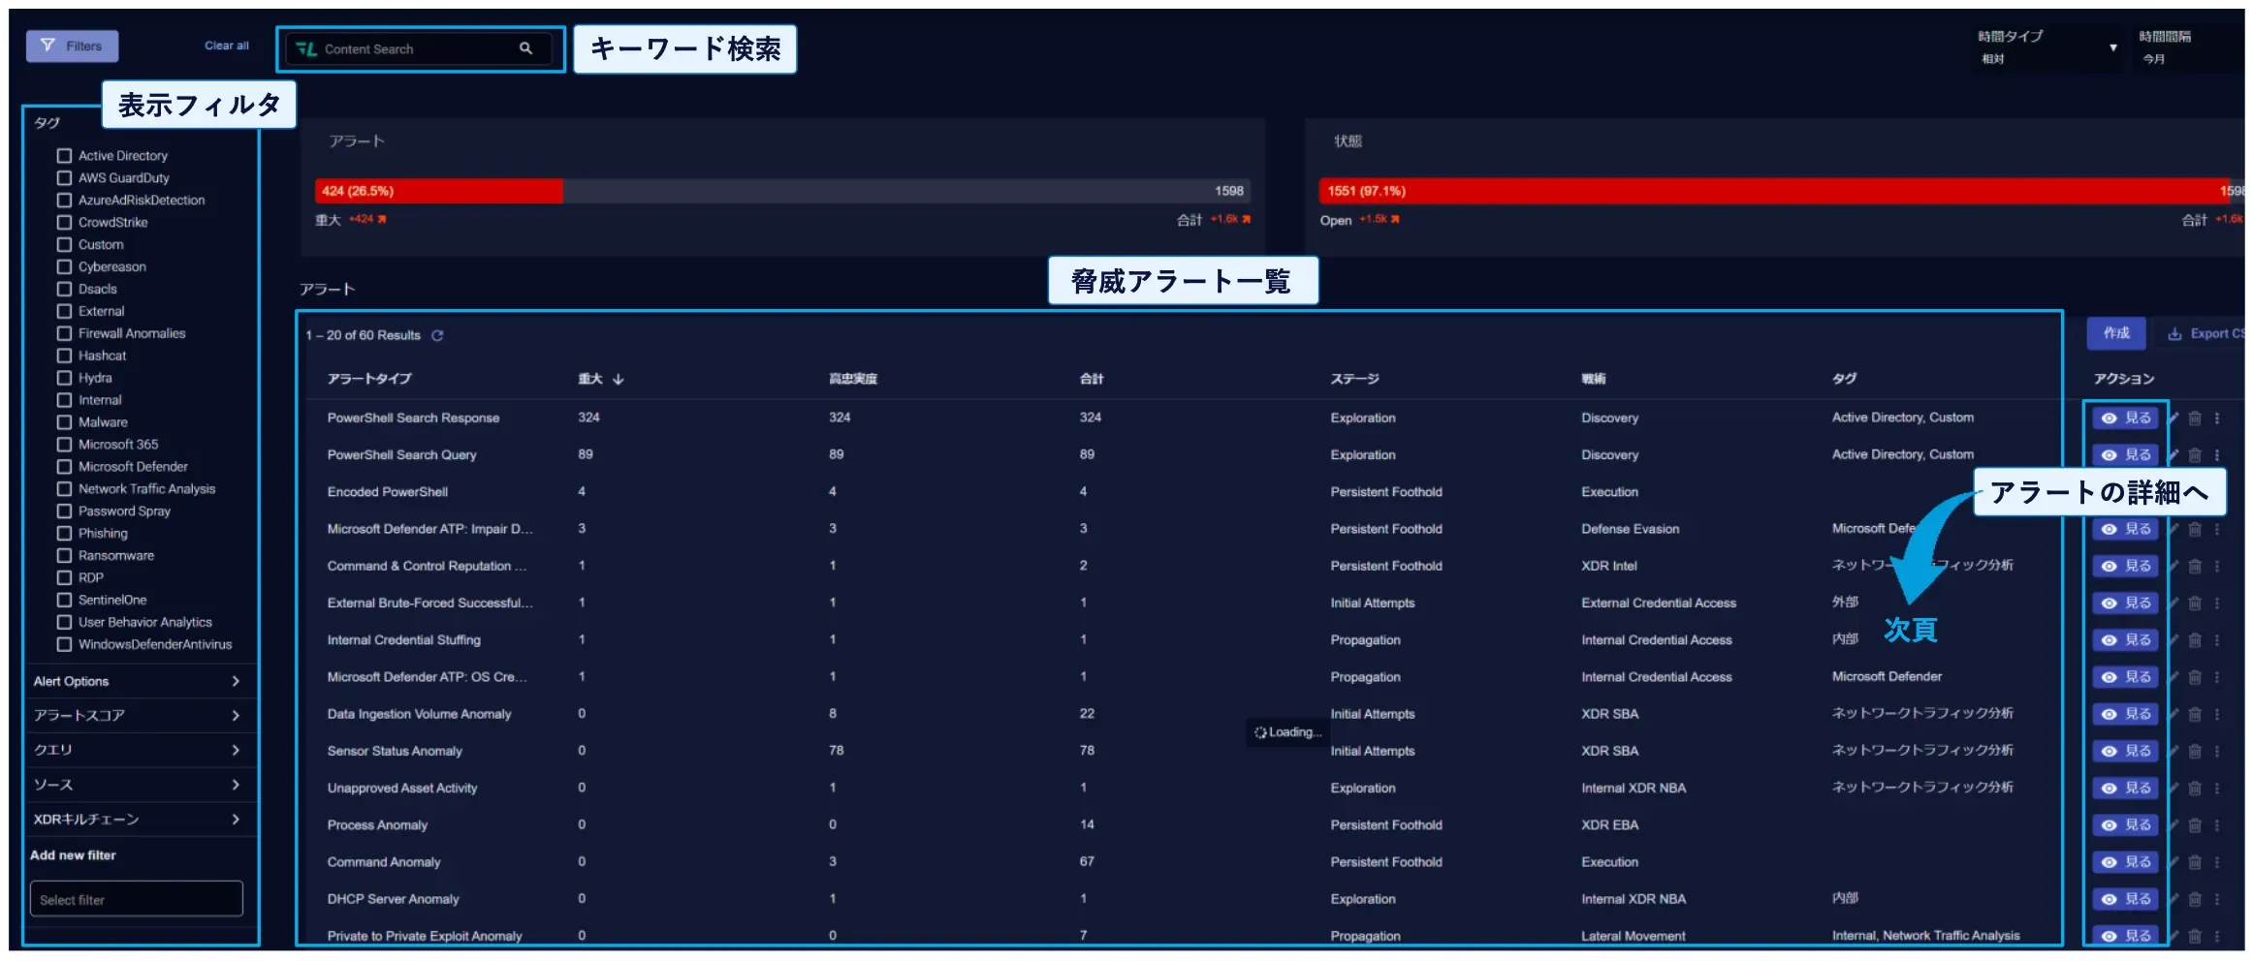View details of Internal Credential Stuffing alert
The image size is (2253, 961).
click(2125, 640)
